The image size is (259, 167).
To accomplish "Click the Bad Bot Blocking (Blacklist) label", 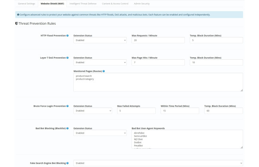I will click(51, 128).
